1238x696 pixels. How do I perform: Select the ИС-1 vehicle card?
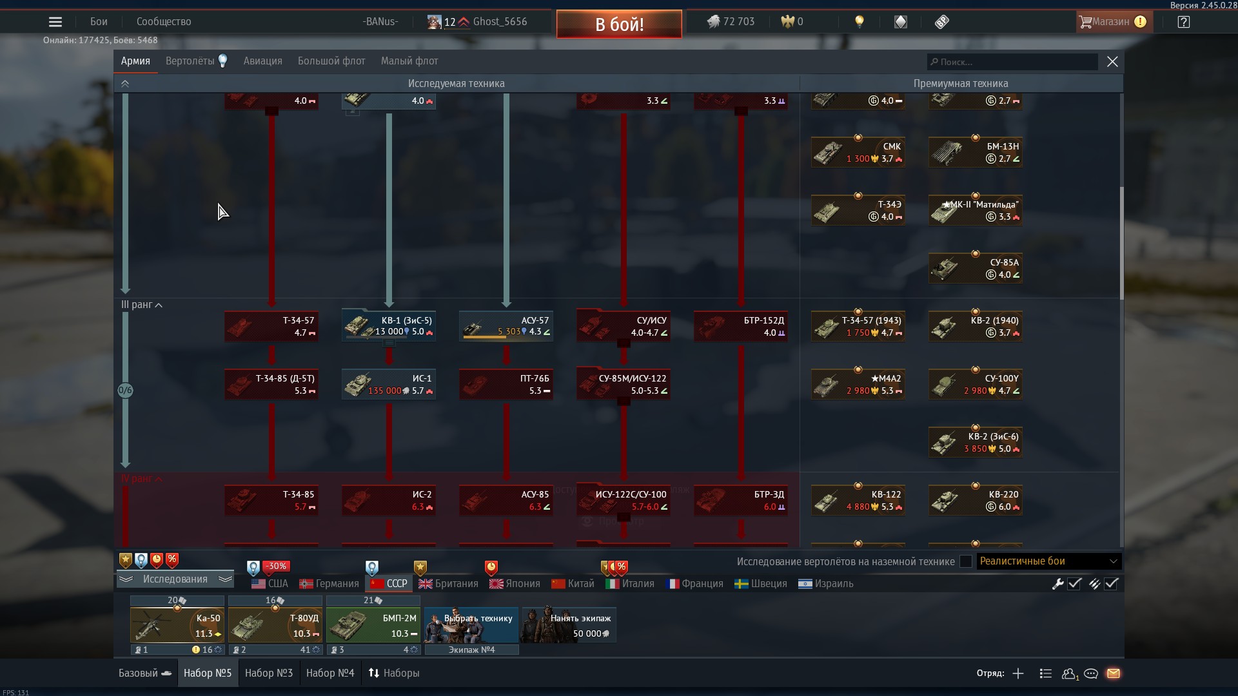click(x=389, y=383)
